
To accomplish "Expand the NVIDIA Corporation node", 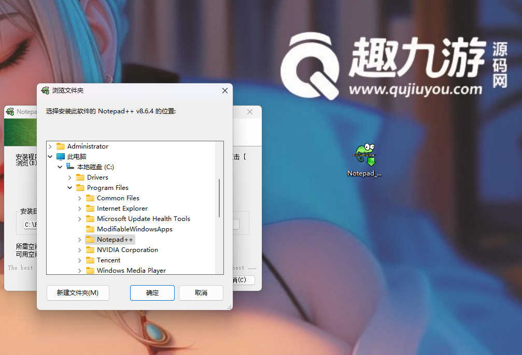I will (79, 249).
